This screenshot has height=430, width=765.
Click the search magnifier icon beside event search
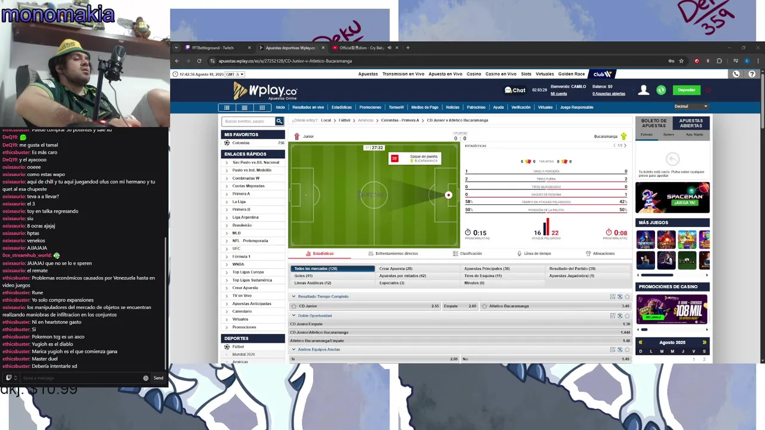click(279, 121)
